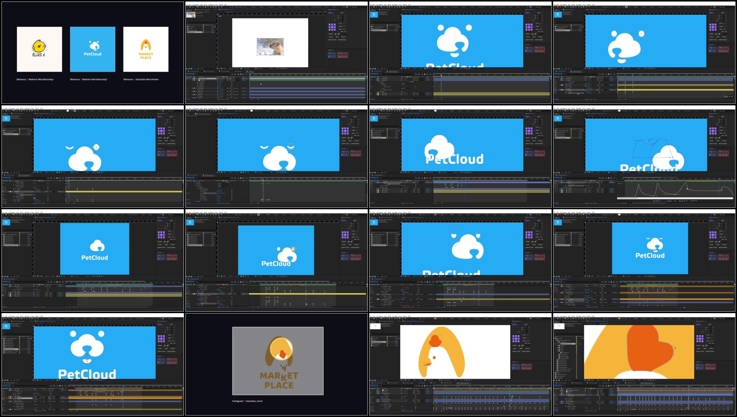Image resolution: width=737 pixels, height=417 pixels.
Task: Click center square of purple anchor grid beside dog photo
Action: coord(332,27)
